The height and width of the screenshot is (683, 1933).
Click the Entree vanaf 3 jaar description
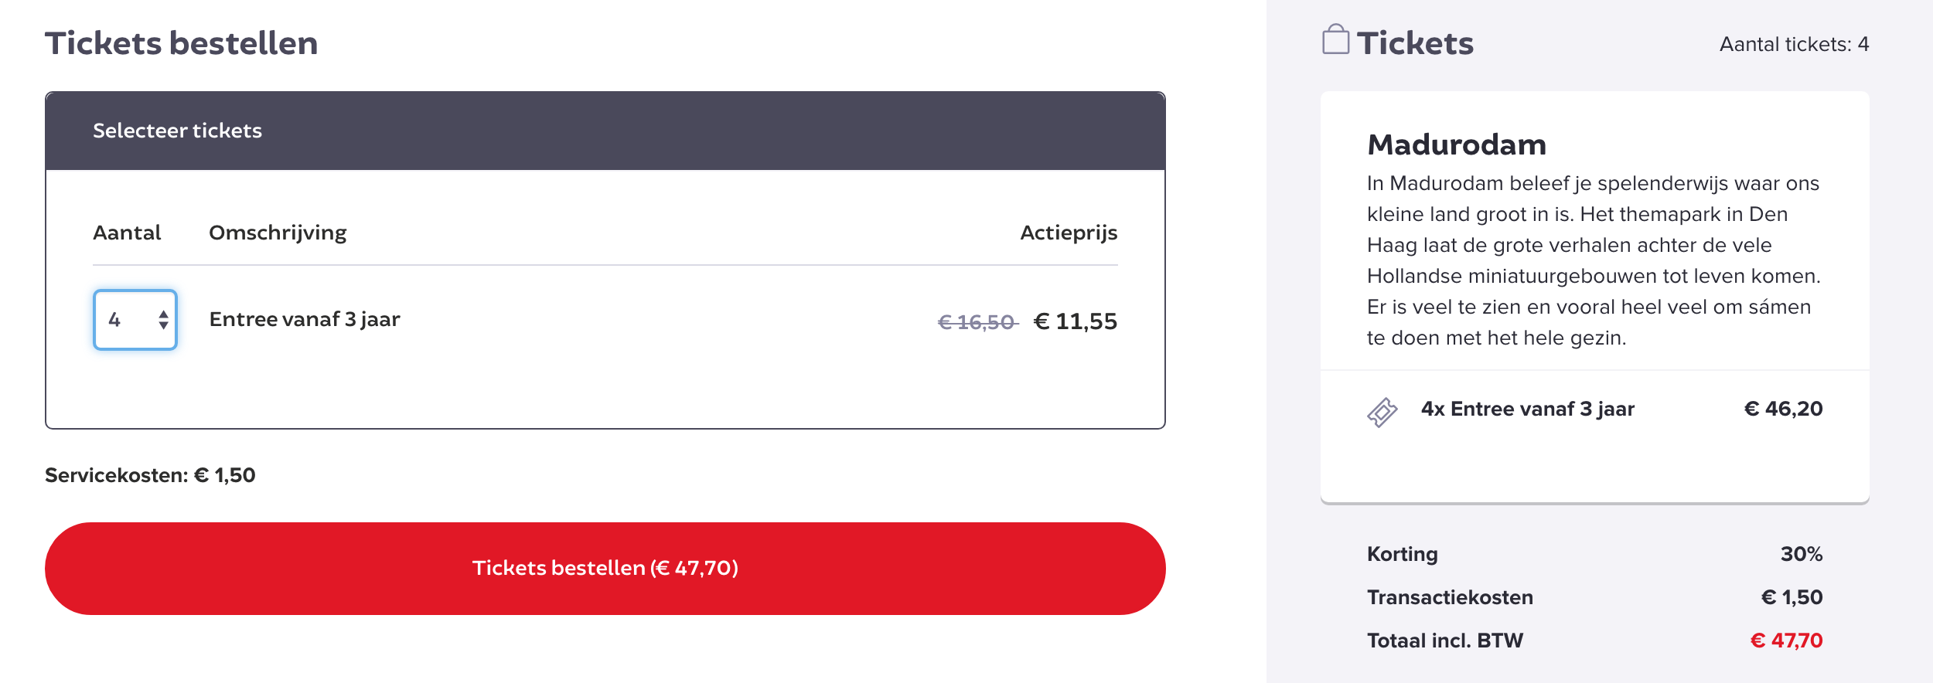pos(305,319)
